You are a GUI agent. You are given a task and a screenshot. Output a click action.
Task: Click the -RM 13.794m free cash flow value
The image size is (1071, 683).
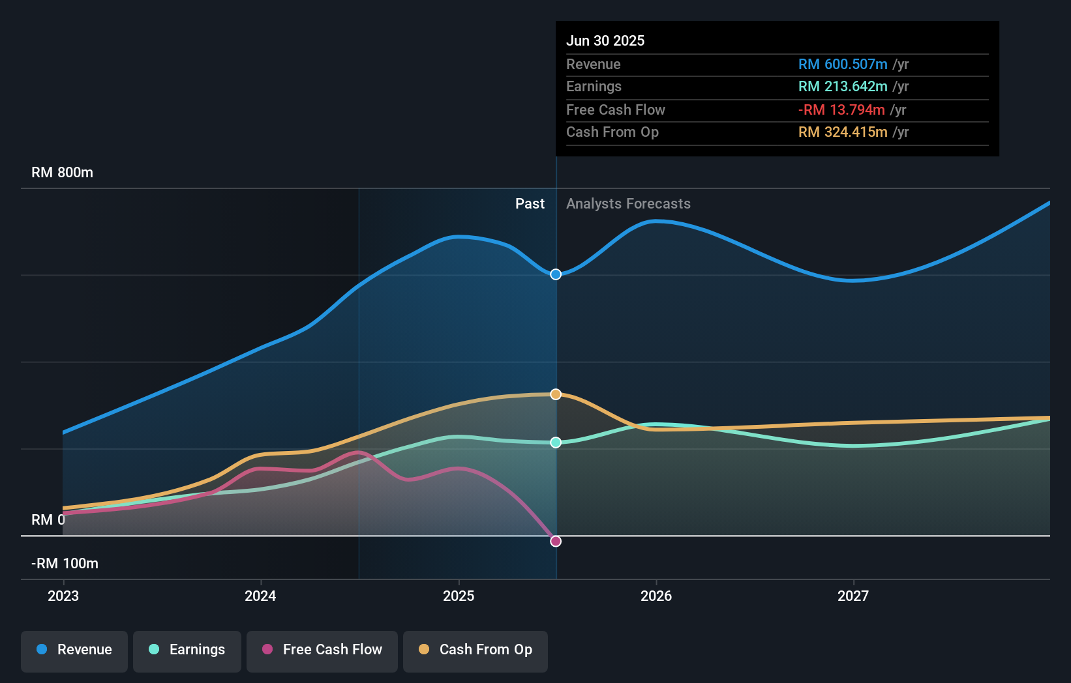[x=841, y=109]
